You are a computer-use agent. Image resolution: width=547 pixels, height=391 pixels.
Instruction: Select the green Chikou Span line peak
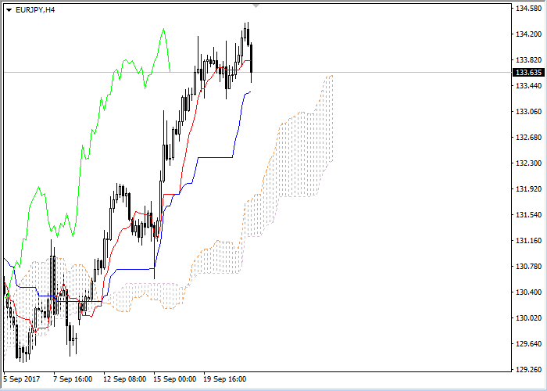[x=163, y=30]
